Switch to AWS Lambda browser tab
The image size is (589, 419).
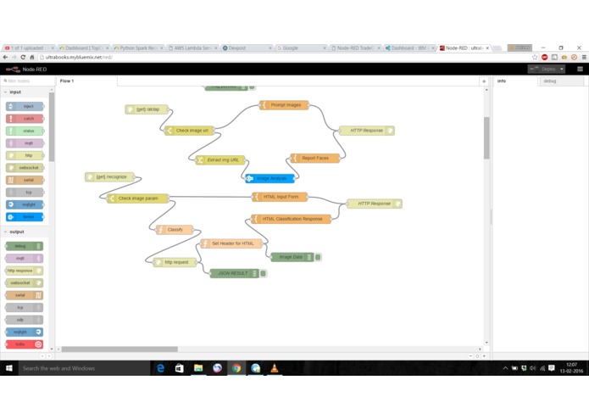tap(192, 48)
